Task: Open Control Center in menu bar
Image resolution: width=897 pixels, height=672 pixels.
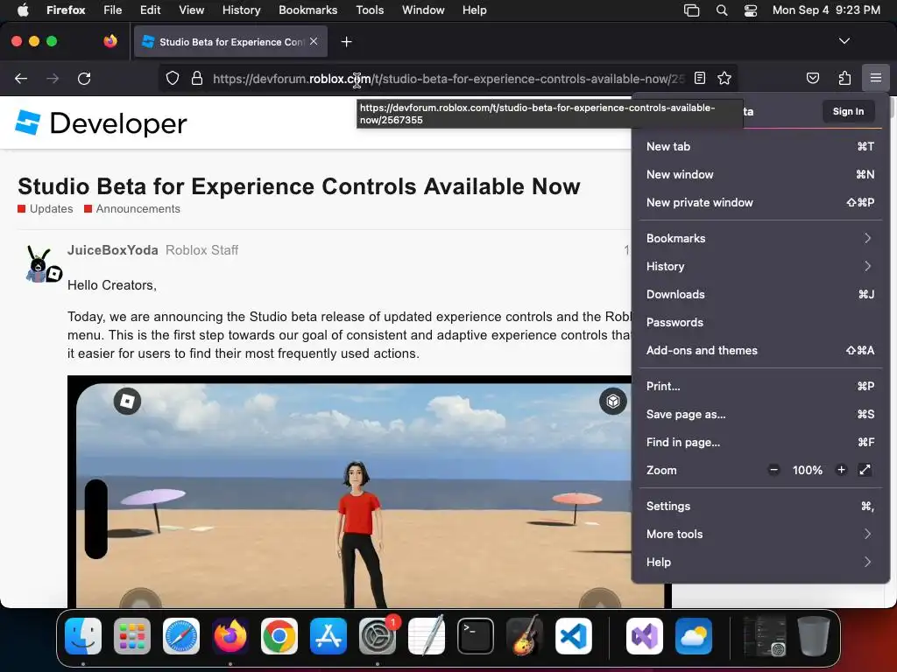Action: [x=751, y=10]
